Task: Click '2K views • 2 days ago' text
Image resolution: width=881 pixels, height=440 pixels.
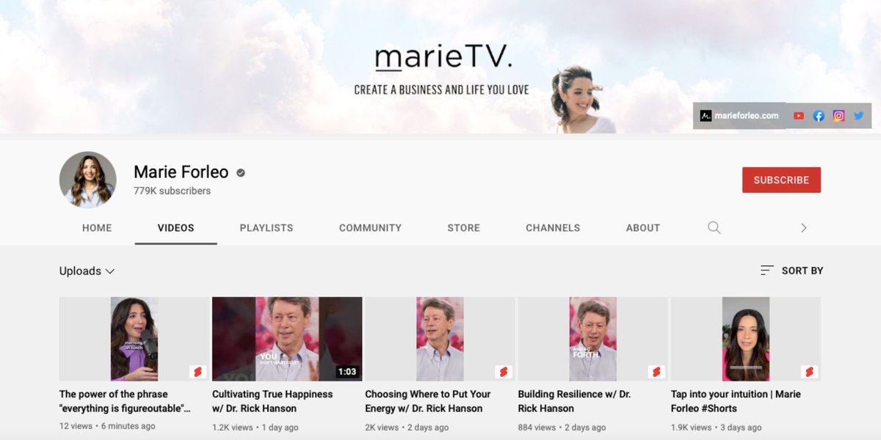Action: [407, 427]
